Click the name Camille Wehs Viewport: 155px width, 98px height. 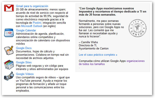coord(89,42)
